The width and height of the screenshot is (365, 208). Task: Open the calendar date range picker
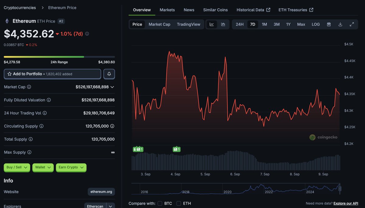(x=329, y=24)
